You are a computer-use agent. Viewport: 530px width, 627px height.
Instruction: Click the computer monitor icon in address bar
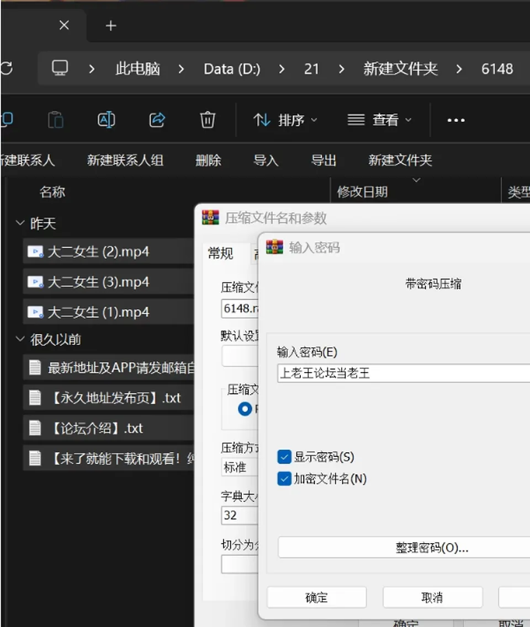click(60, 68)
